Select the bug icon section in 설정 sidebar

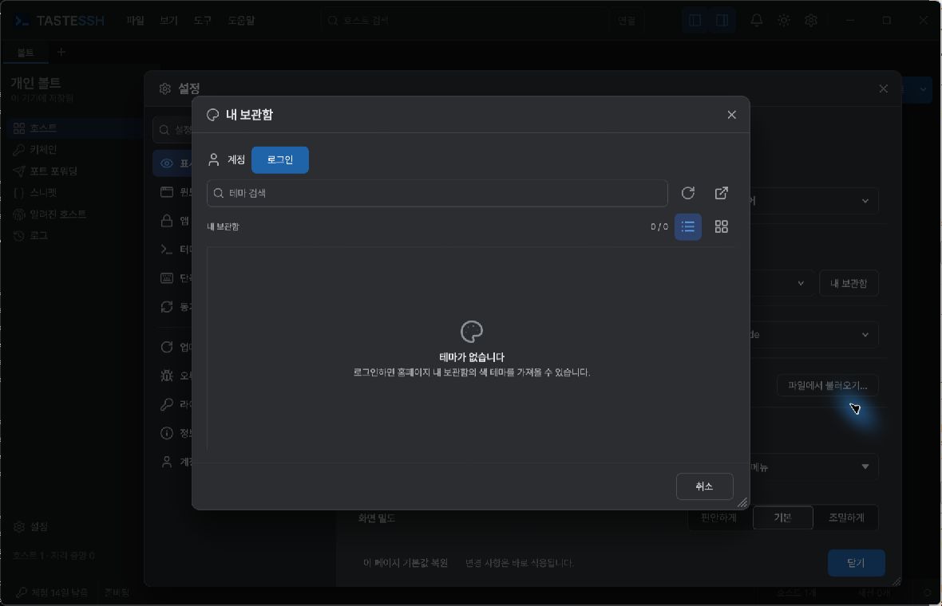[167, 376]
